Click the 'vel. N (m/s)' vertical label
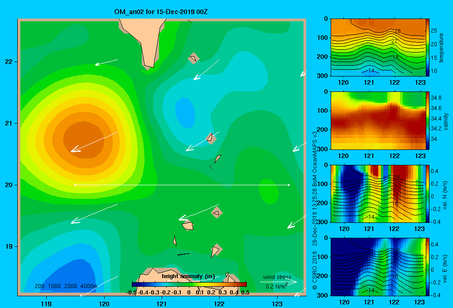The width and height of the screenshot is (453, 308). (445, 195)
